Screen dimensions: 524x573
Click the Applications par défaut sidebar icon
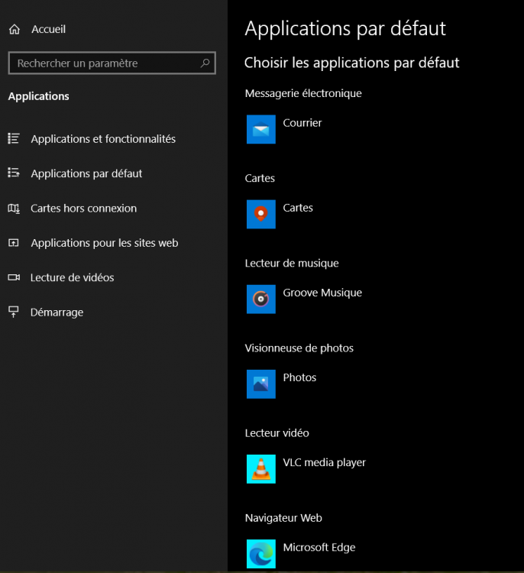14,173
